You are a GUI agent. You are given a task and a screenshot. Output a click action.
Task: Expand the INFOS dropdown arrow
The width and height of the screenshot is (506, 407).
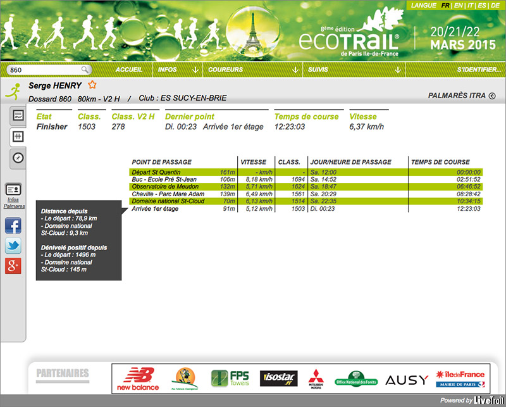pyautogui.click(x=195, y=70)
